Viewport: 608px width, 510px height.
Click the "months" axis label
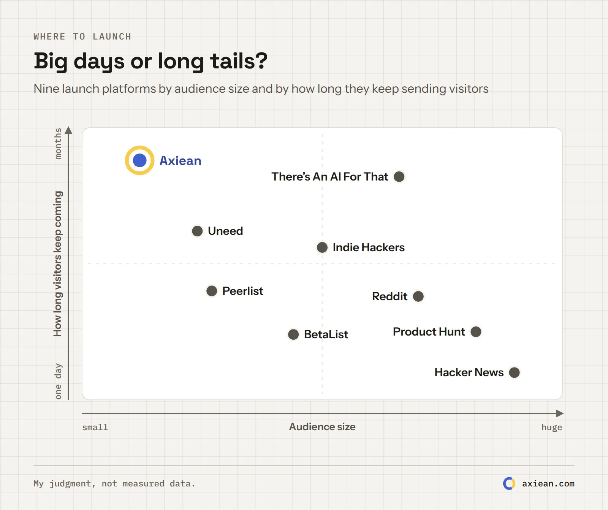pos(58,143)
